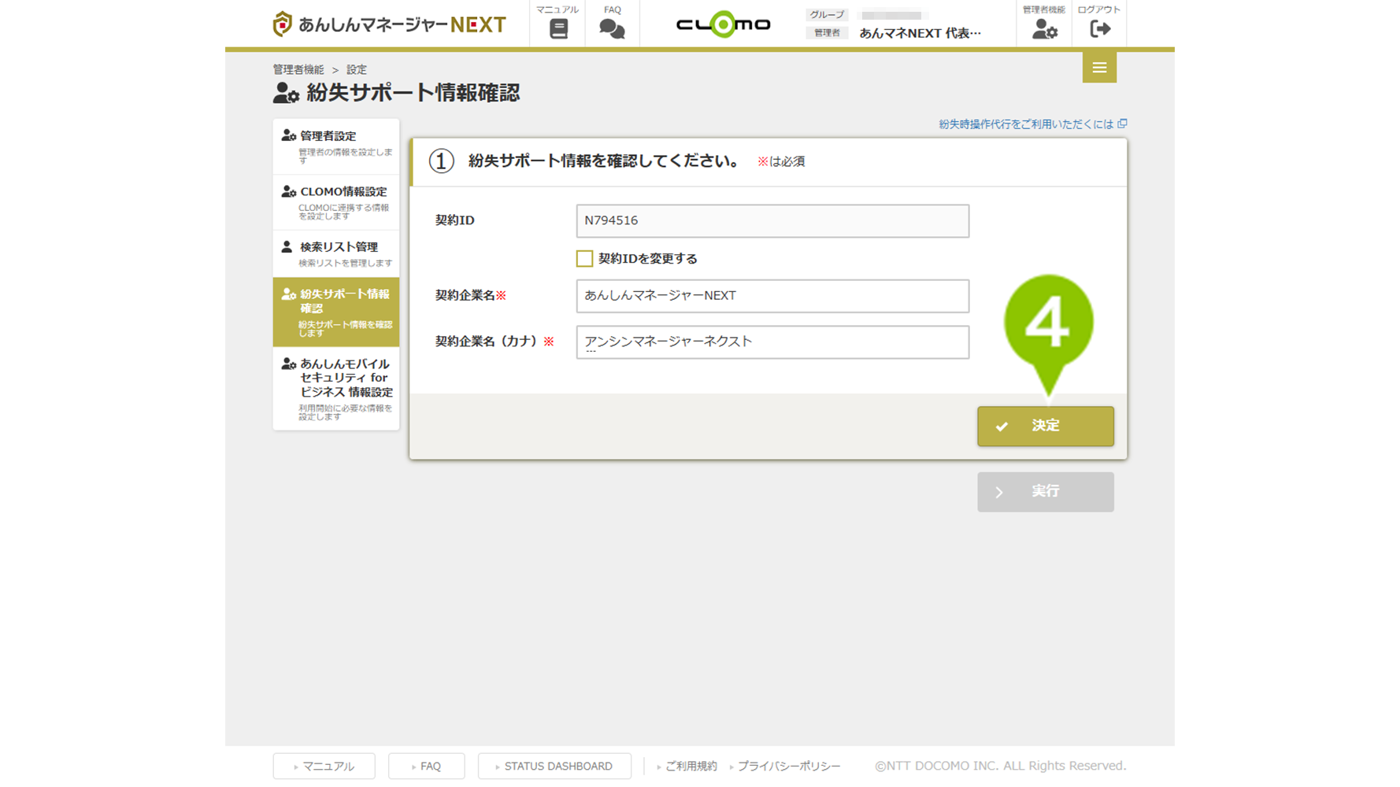
Task: Open あんしんモバイルセキュリティ for ビジネス 情報設定
Action: 336,388
